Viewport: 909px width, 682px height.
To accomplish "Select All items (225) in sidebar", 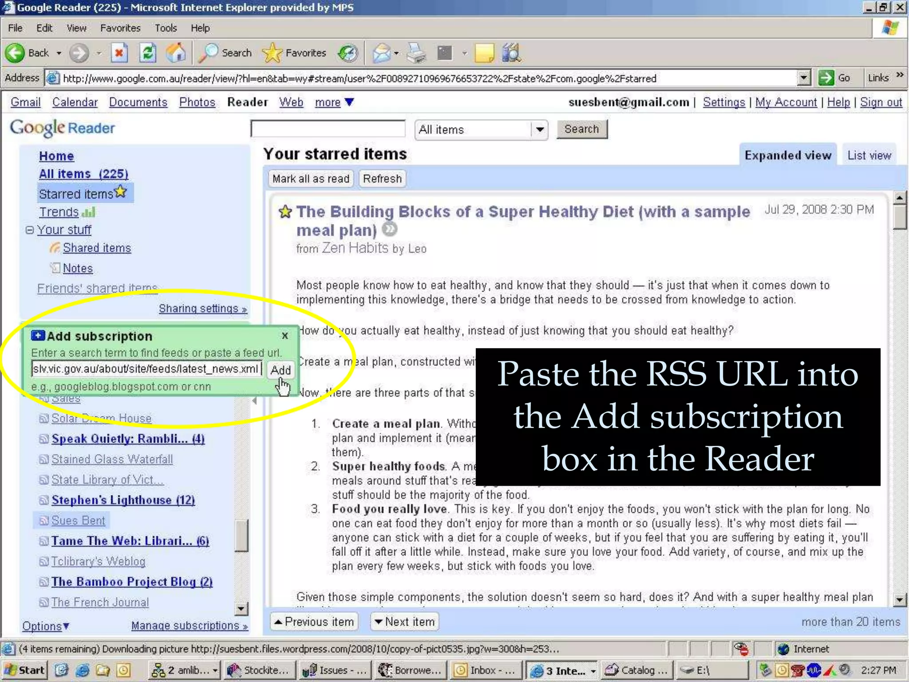I will point(83,174).
